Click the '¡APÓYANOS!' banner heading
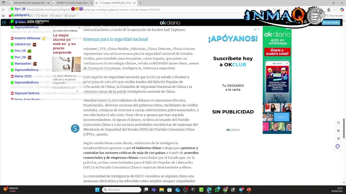The height and width of the screenshot is (194, 346). [x=233, y=39]
